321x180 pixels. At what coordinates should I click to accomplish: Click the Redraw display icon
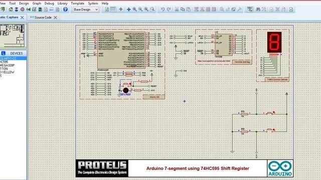point(107,9)
